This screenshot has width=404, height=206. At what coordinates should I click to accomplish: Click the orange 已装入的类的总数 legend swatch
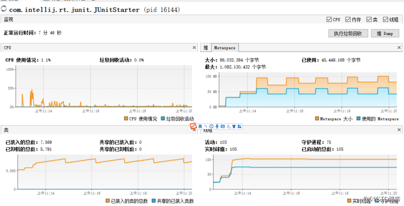[108, 201]
